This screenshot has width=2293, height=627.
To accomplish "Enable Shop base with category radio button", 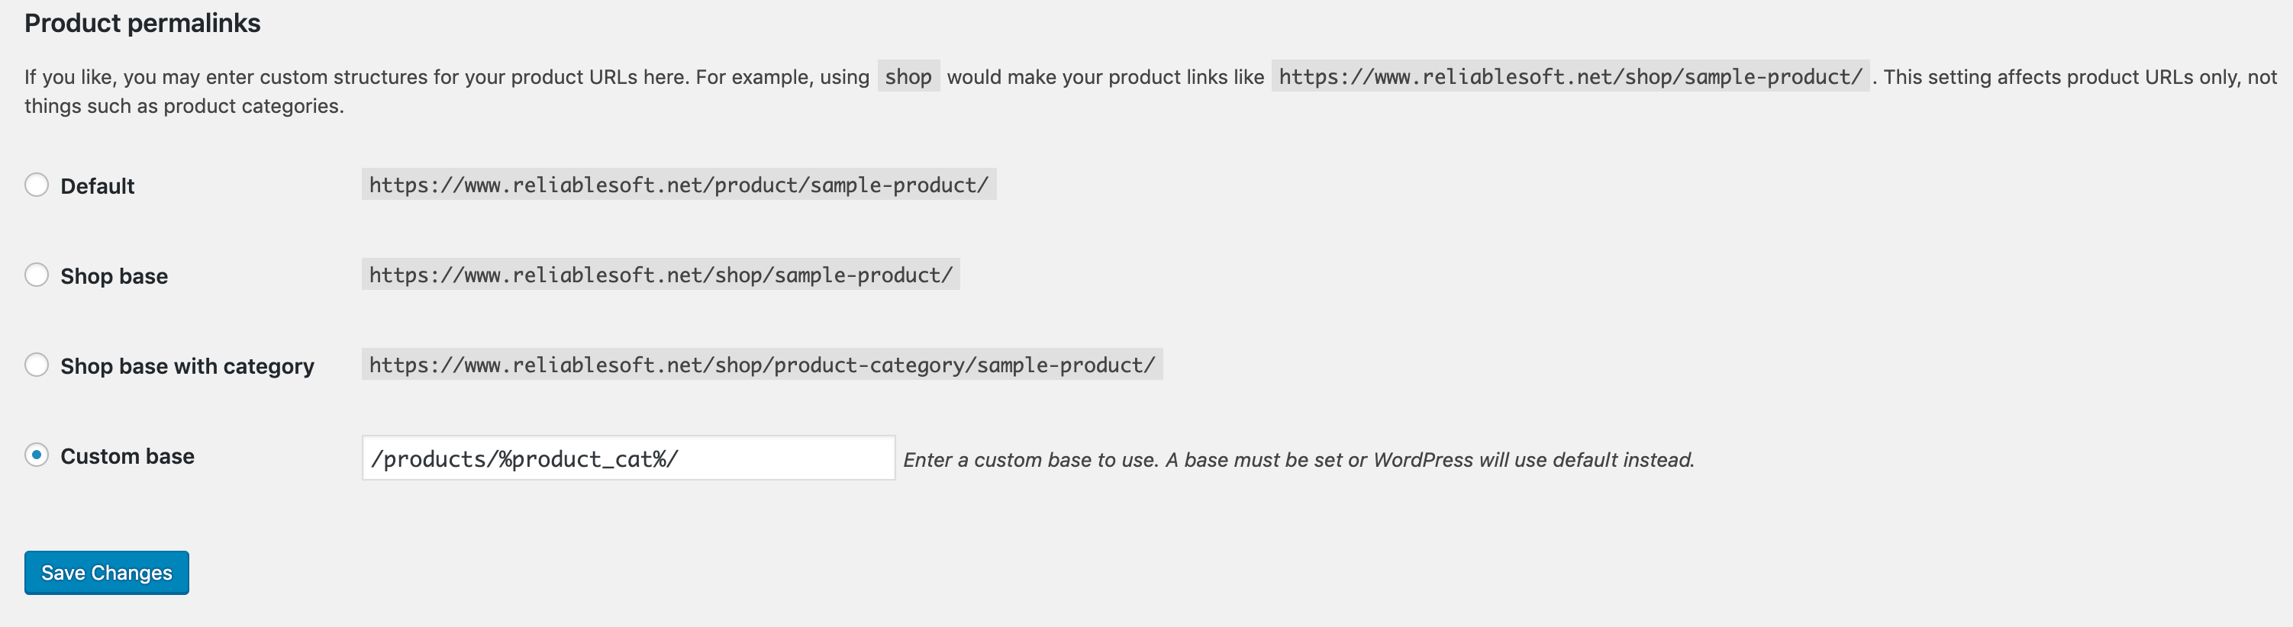I will point(37,365).
